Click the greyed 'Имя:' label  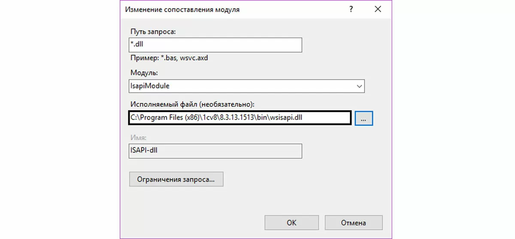[x=138, y=137]
